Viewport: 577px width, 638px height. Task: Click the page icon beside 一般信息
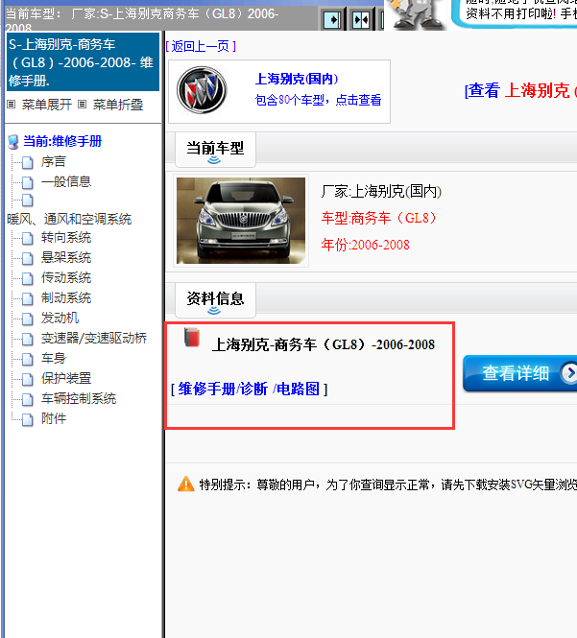pos(27,182)
